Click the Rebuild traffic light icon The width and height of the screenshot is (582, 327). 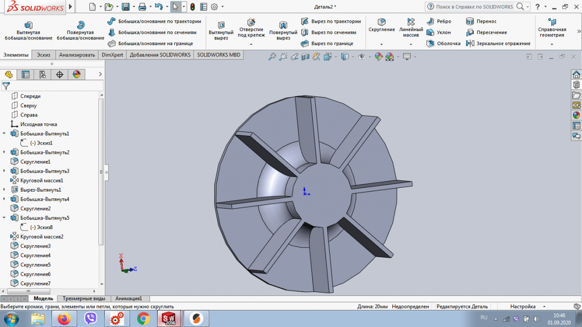click(x=192, y=7)
